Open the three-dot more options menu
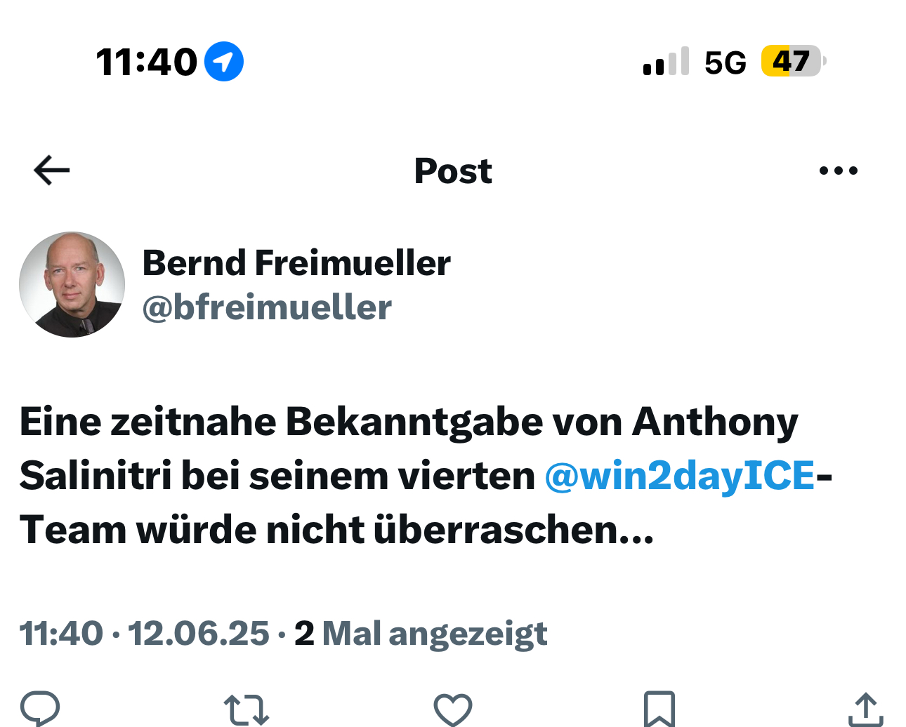 point(839,171)
